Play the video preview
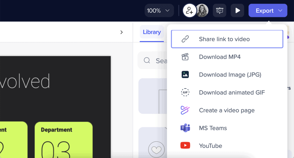The image size is (294, 158). [237, 11]
